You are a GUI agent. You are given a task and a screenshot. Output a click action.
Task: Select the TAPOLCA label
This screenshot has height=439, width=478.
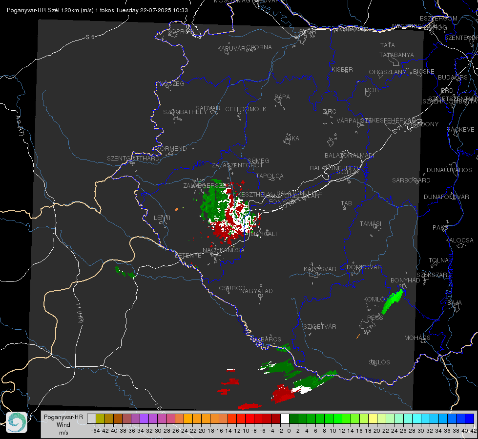(270, 176)
